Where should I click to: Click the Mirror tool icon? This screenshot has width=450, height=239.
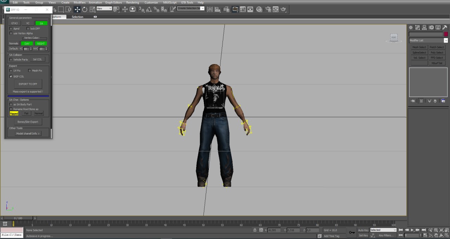[210, 10]
